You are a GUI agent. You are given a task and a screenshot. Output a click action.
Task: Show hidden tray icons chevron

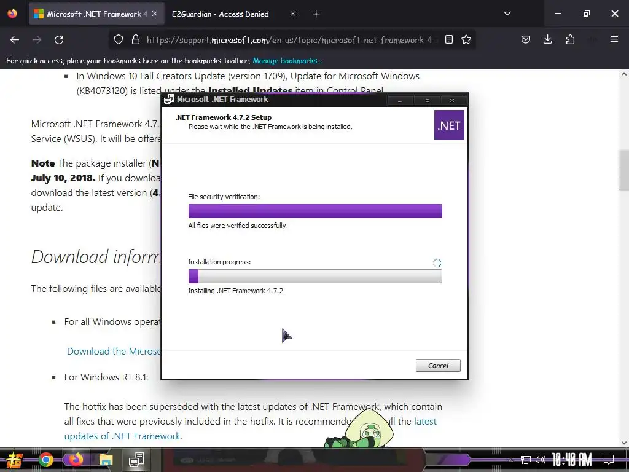(x=510, y=460)
